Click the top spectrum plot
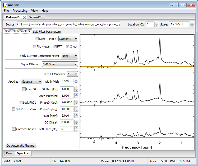 click(x=137, y=52)
